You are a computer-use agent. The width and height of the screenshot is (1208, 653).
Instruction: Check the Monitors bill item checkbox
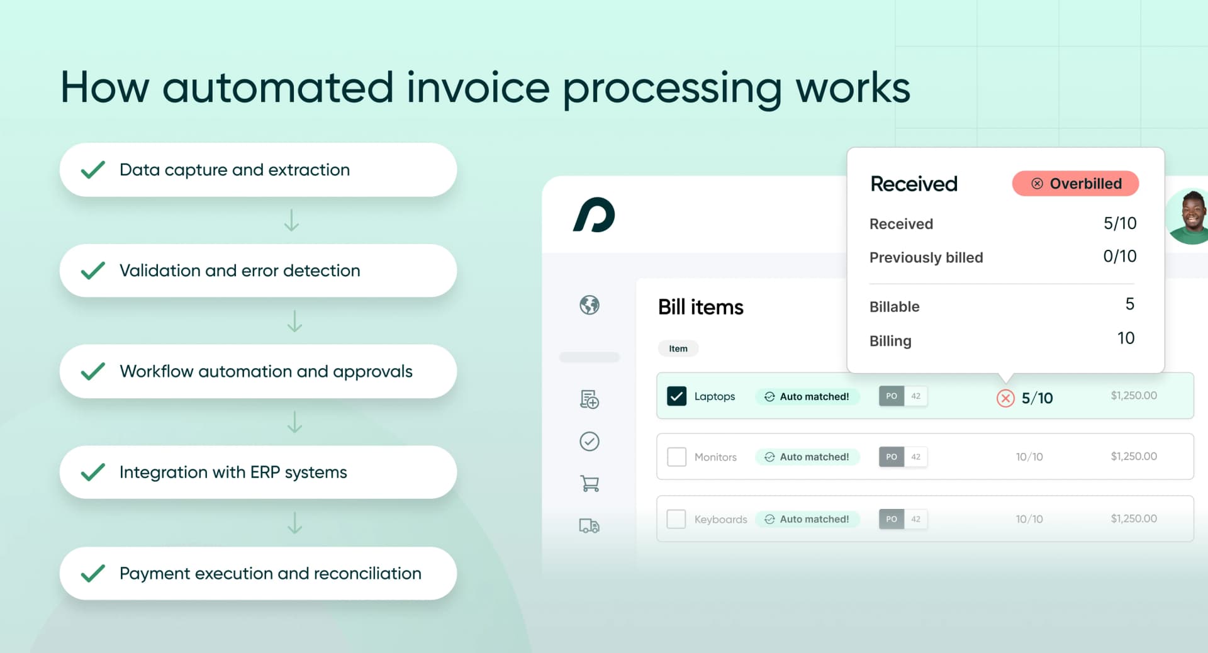[x=676, y=457]
